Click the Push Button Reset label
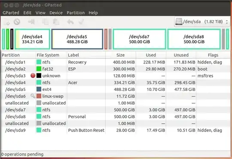 coord(86,130)
